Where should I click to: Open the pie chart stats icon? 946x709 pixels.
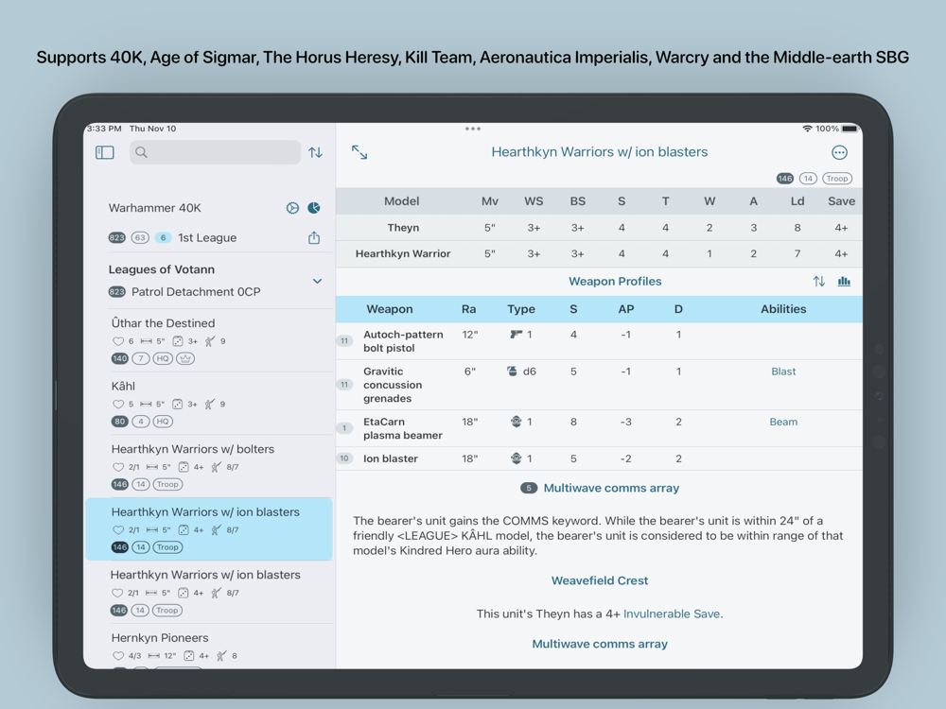pos(314,208)
